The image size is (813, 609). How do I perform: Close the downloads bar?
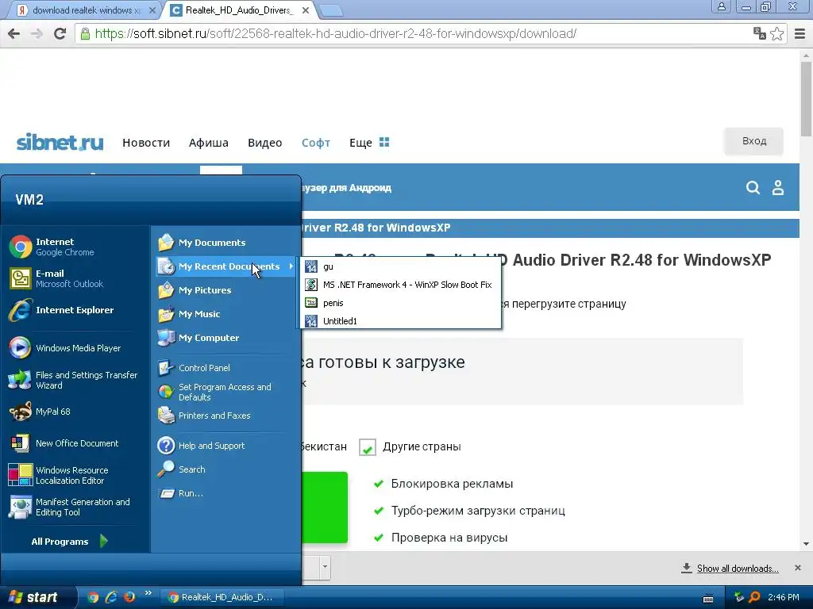[x=798, y=568]
